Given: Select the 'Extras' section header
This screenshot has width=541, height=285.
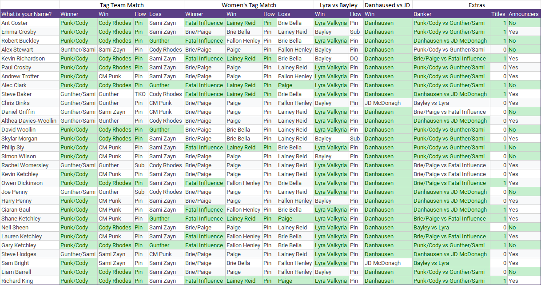Looking at the screenshot, I should tap(476, 5).
